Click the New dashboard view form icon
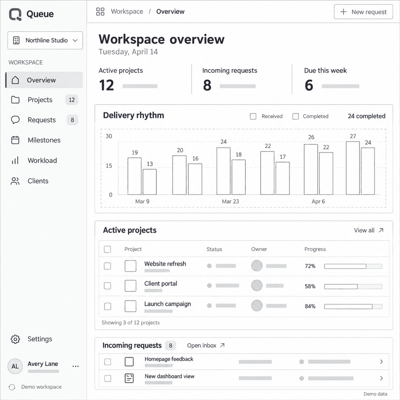Viewport: 400px width, 400px height. click(129, 378)
